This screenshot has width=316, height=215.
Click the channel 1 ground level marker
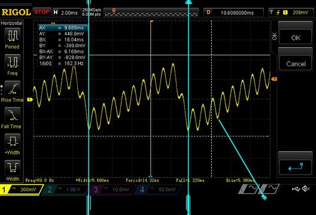pos(30,100)
